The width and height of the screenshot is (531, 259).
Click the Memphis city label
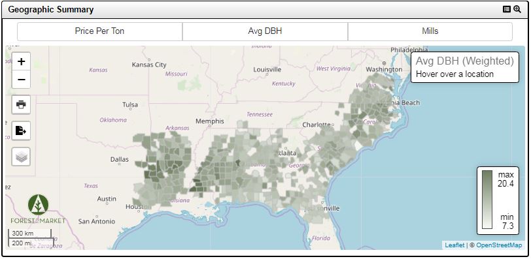210,121
